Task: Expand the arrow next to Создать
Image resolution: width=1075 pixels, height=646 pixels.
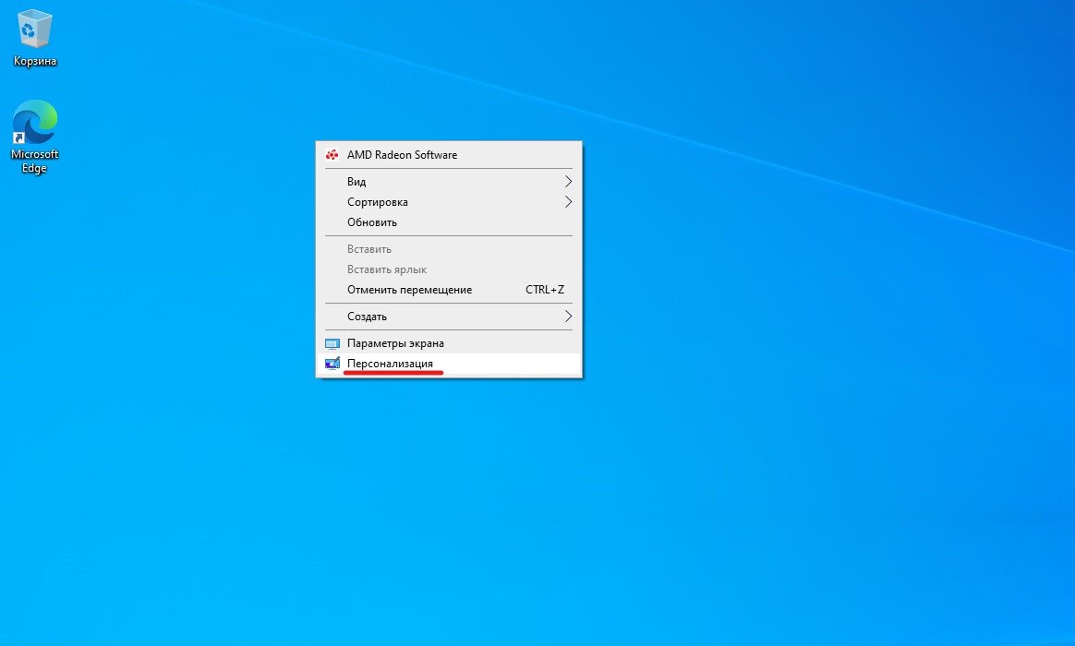Action: 568,317
